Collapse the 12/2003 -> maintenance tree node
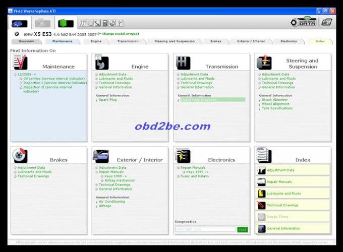 pos(15,75)
